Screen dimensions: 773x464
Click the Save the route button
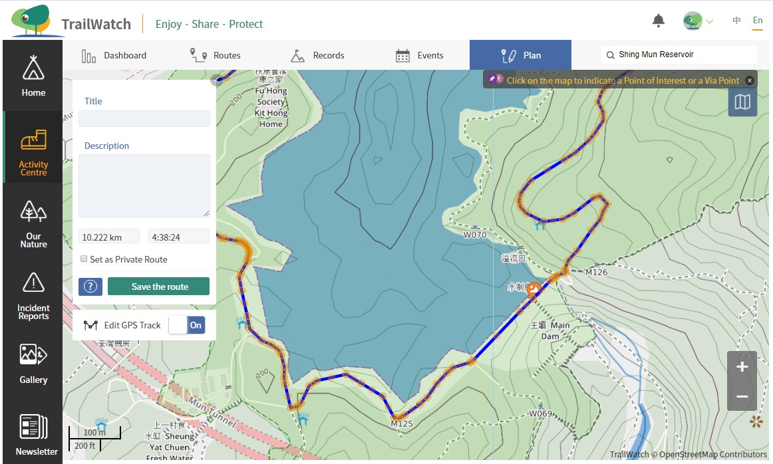tap(159, 287)
